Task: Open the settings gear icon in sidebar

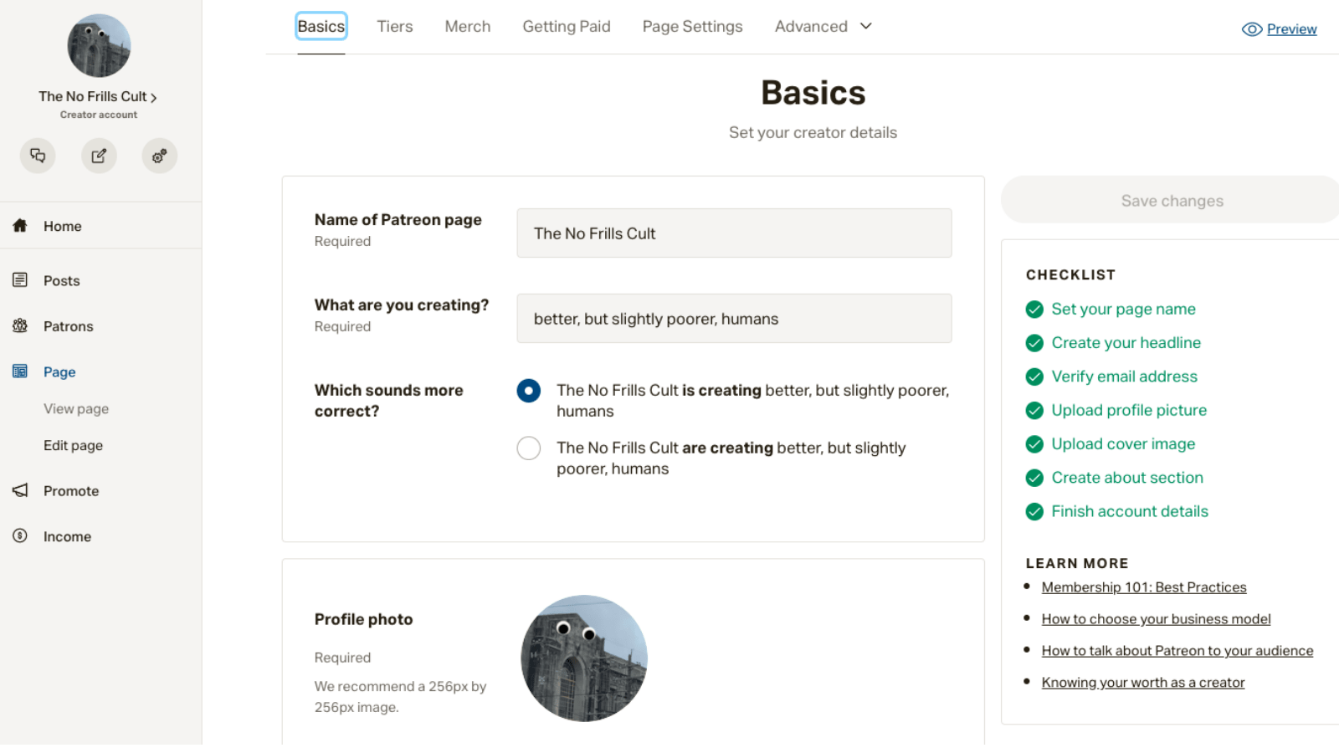Action: click(x=159, y=156)
